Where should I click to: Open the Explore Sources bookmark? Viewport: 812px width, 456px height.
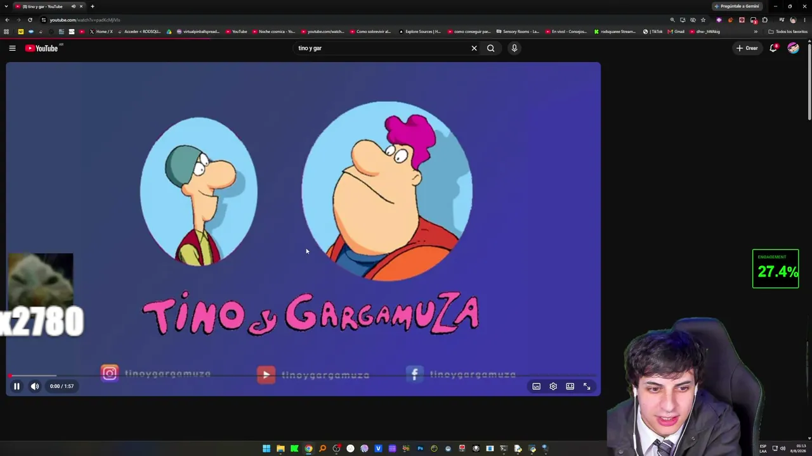pos(419,32)
